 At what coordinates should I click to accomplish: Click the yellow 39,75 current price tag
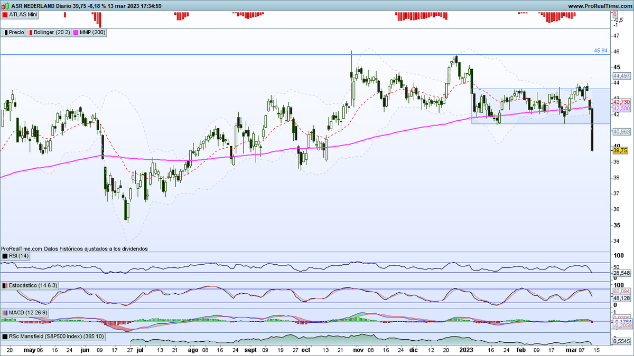pos(620,150)
